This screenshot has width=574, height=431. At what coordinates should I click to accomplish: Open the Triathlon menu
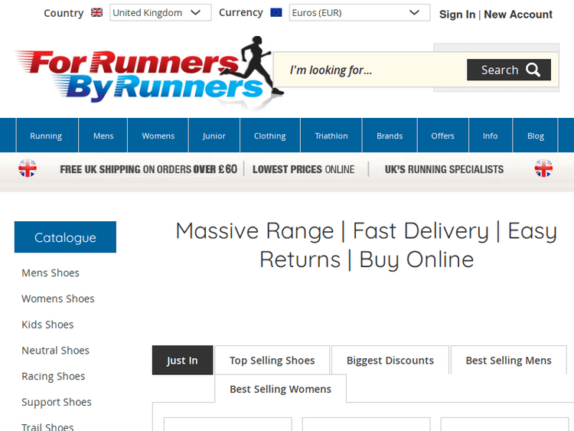coord(331,136)
